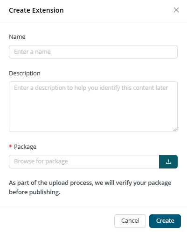This screenshot has height=234, width=187.
Task: Click the description placeholder hint text
Action: (x=91, y=88)
